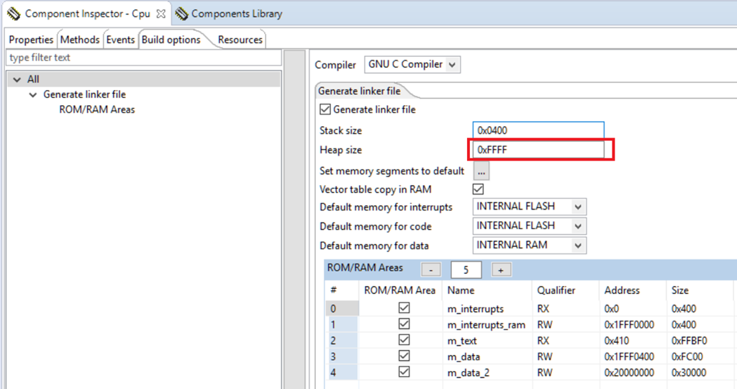
Task: Switch to the Properties tab
Action: [x=31, y=40]
